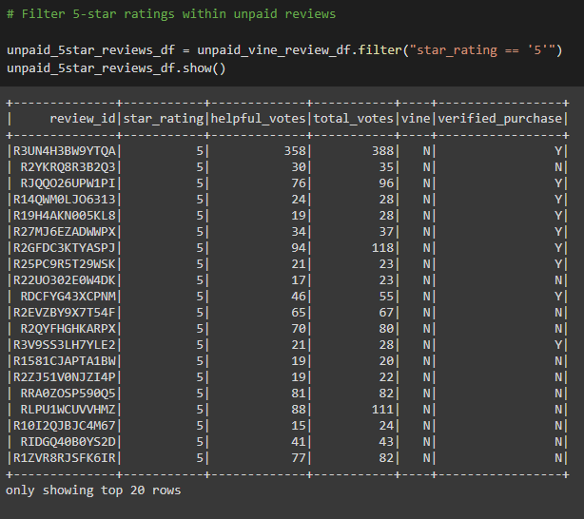Select review id R2EVZBY9X7T54F
The image size is (584, 519).
(x=65, y=313)
